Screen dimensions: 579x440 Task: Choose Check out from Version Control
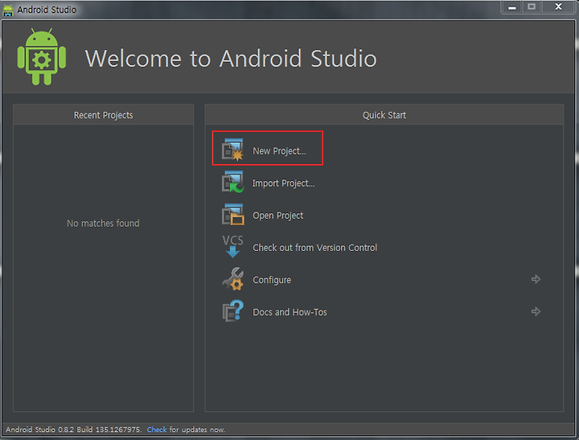coord(314,248)
